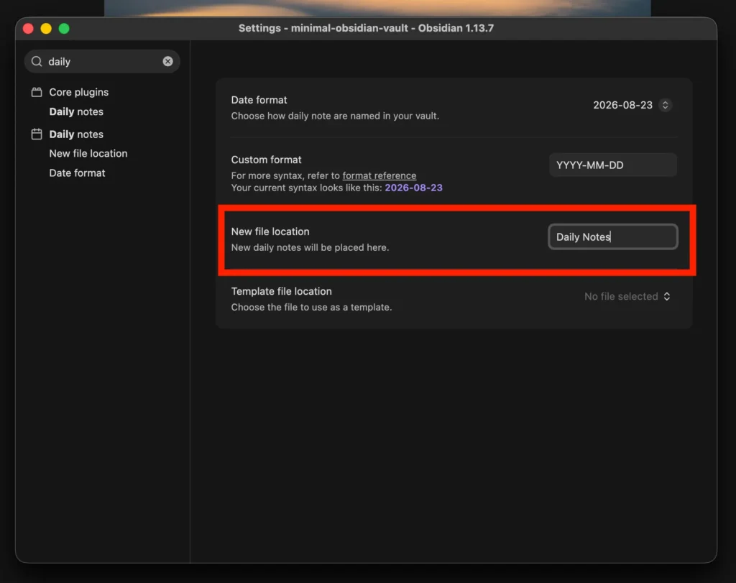Maximize the Settings window with green button
736x583 pixels.
[64, 29]
